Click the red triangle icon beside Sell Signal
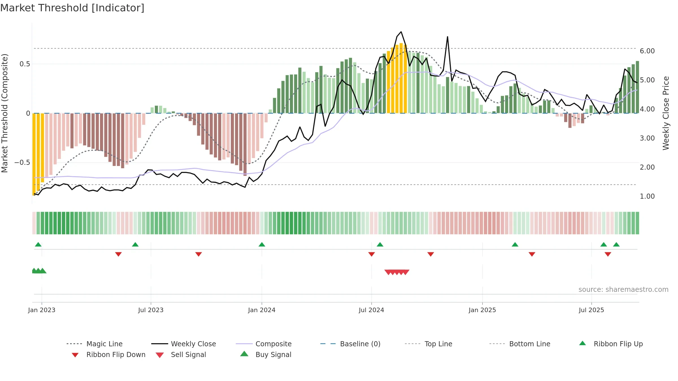Image resolution: width=678 pixels, height=381 pixels. (x=160, y=355)
